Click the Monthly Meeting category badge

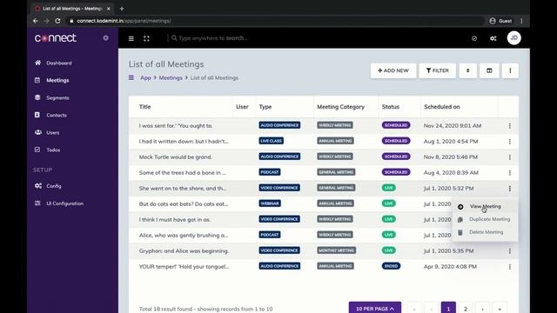pos(337,250)
